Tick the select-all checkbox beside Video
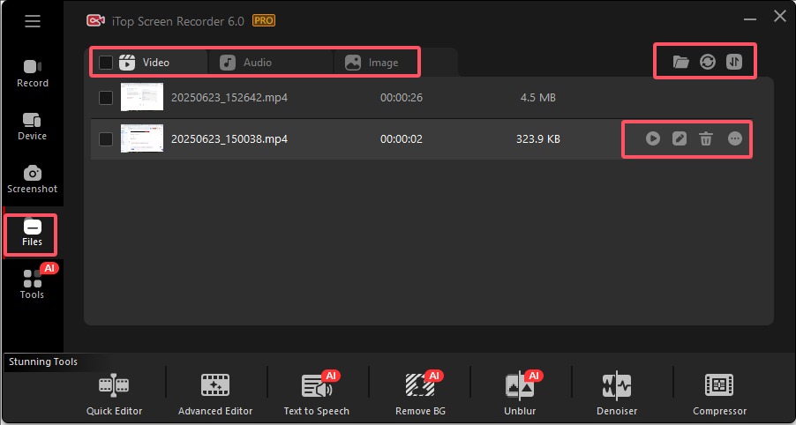The image size is (796, 425). [x=106, y=63]
